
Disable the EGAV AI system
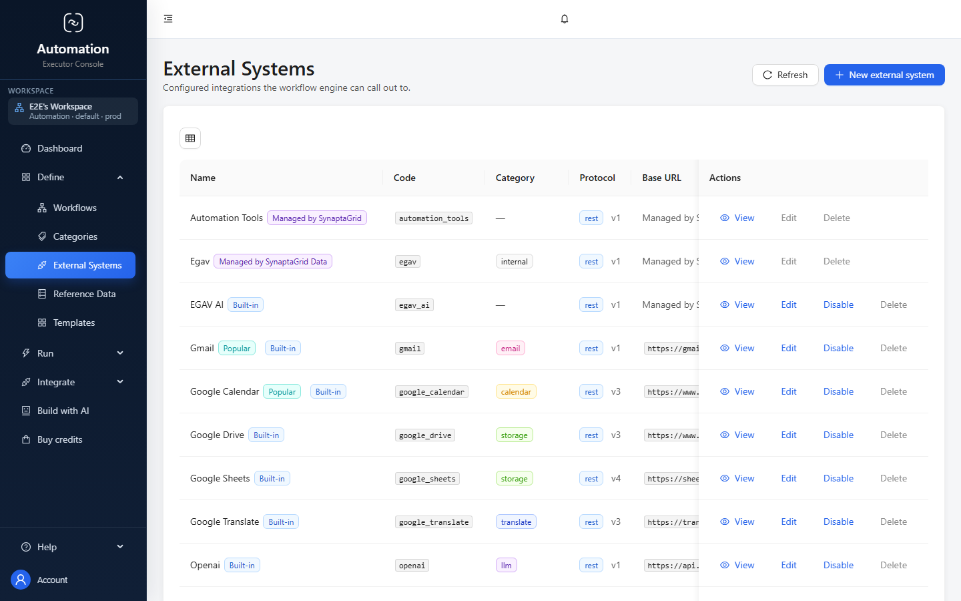838,305
